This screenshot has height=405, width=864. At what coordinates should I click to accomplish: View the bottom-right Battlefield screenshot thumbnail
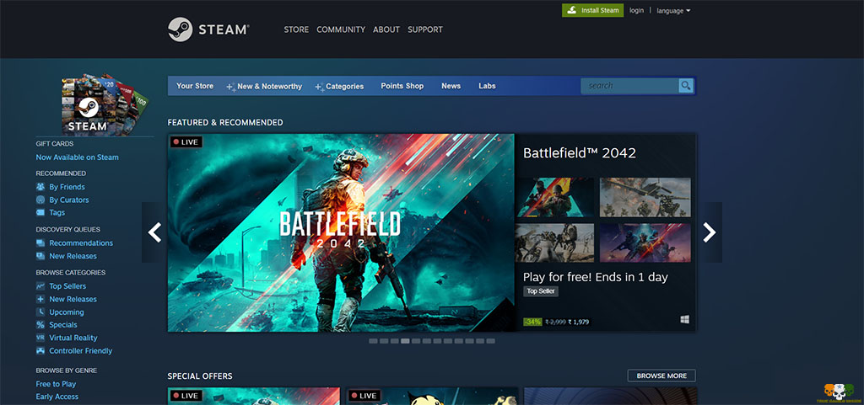click(645, 242)
